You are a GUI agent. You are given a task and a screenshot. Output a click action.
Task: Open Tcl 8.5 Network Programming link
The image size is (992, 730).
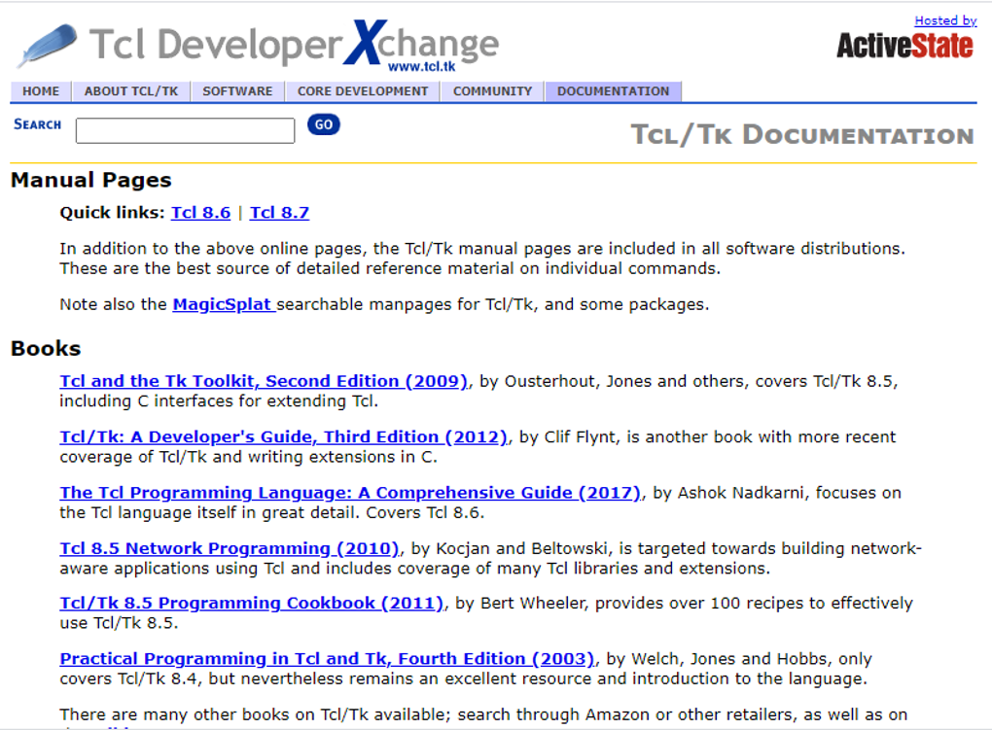227,547
